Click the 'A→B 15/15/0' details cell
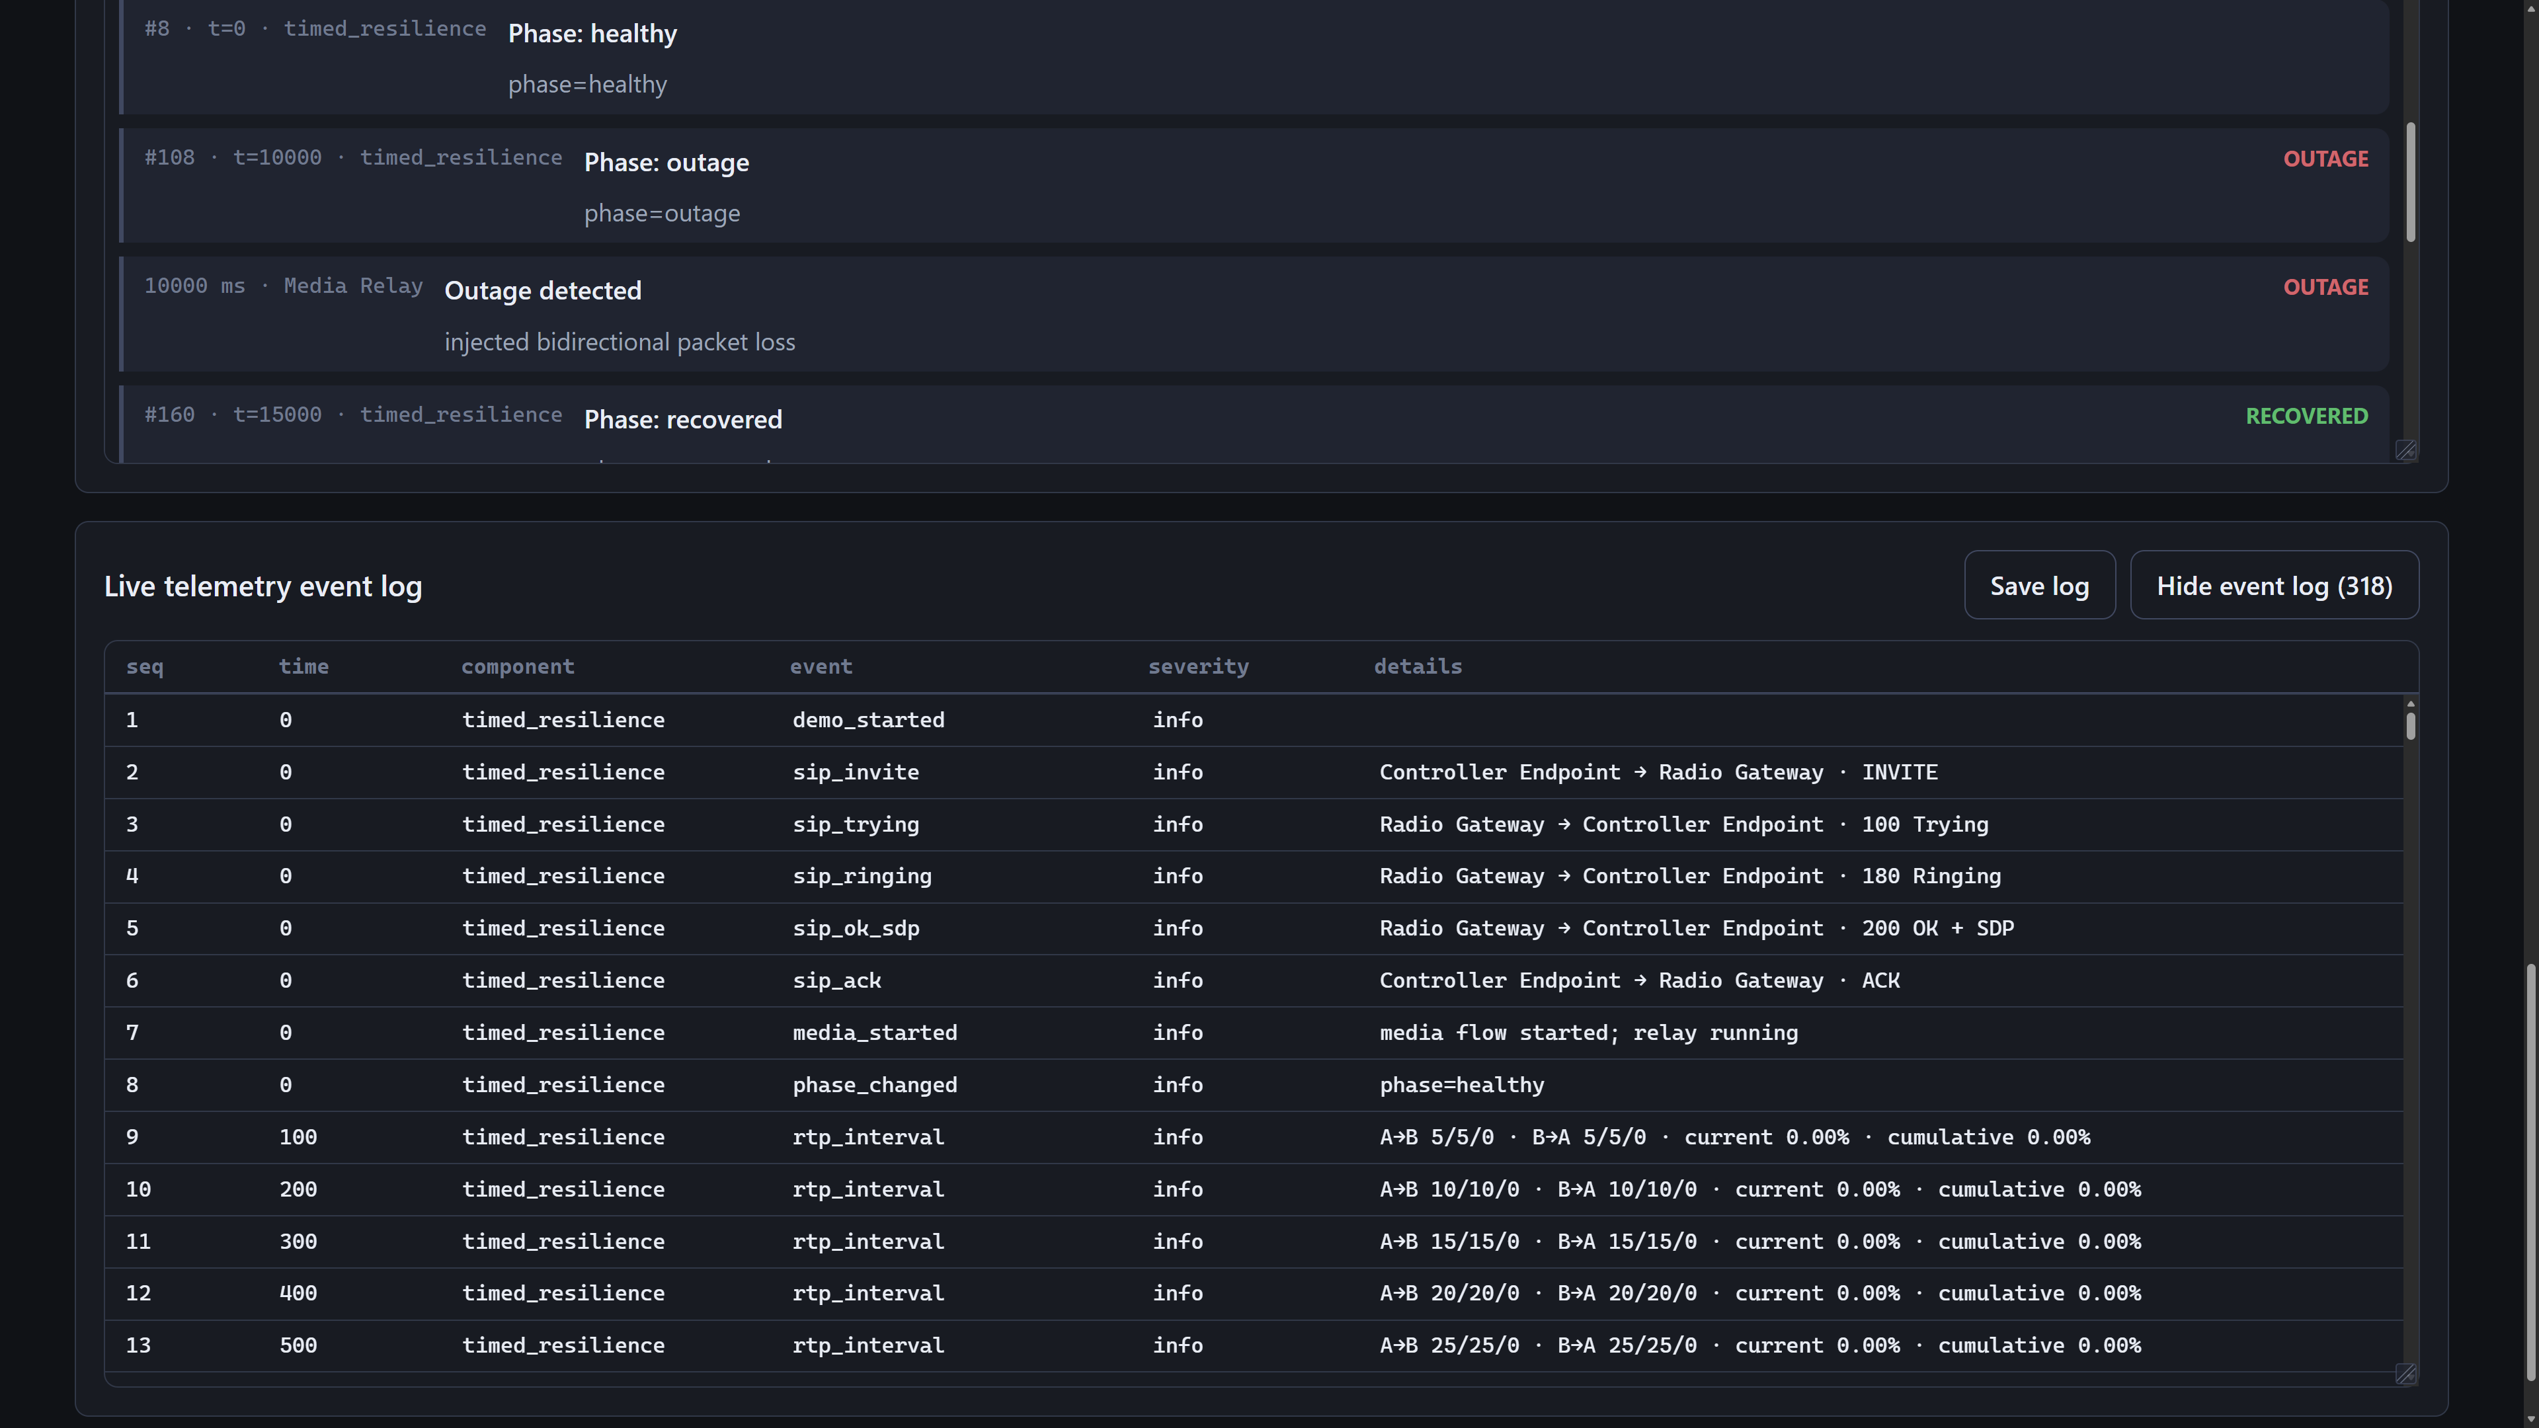This screenshot has width=2539, height=1428. [x=1760, y=1242]
